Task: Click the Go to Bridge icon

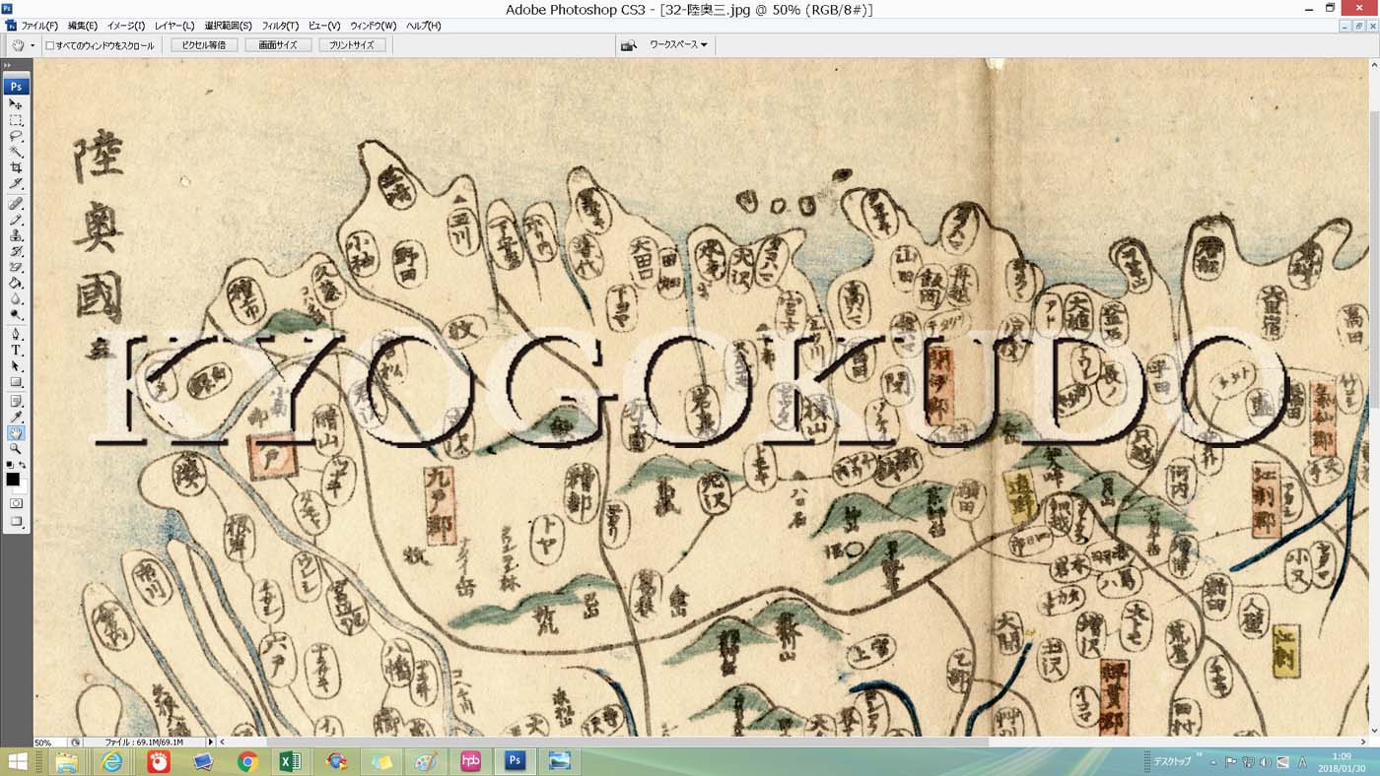Action: point(628,45)
